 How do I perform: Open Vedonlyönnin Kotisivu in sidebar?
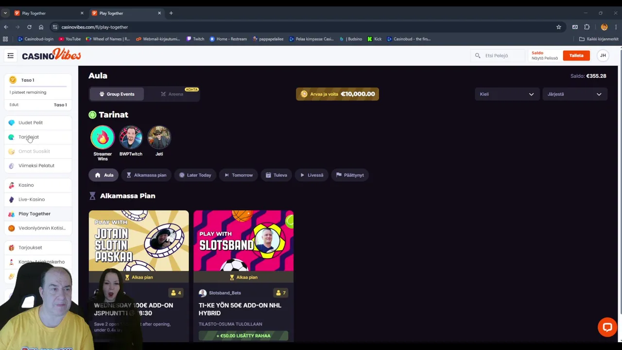point(38,228)
